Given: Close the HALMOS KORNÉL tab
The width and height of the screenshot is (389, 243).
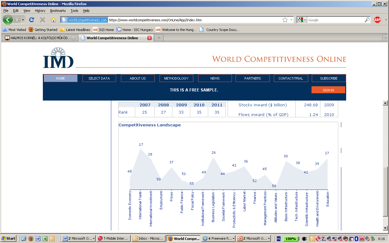Looking at the screenshot, I should coord(73,38).
